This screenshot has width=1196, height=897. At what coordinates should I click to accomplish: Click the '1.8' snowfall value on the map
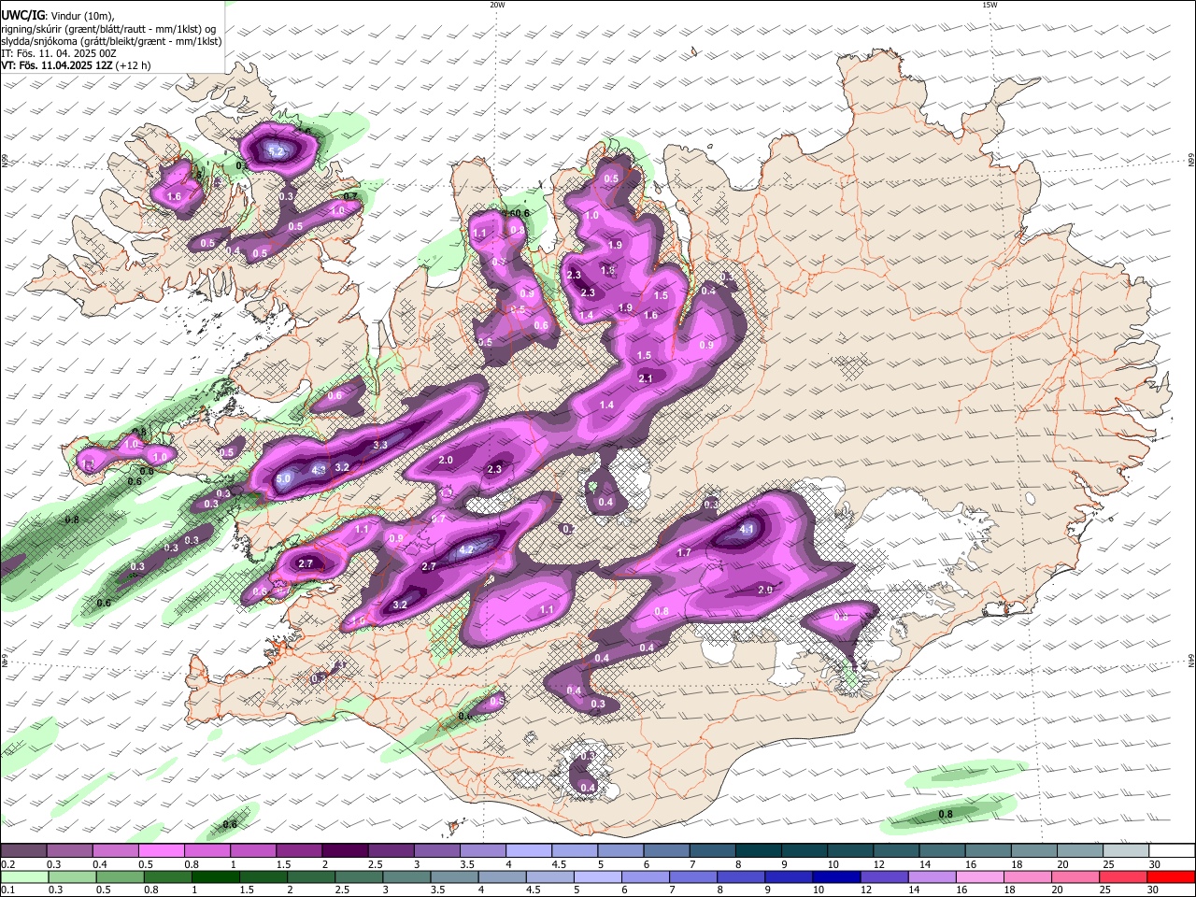607,270
